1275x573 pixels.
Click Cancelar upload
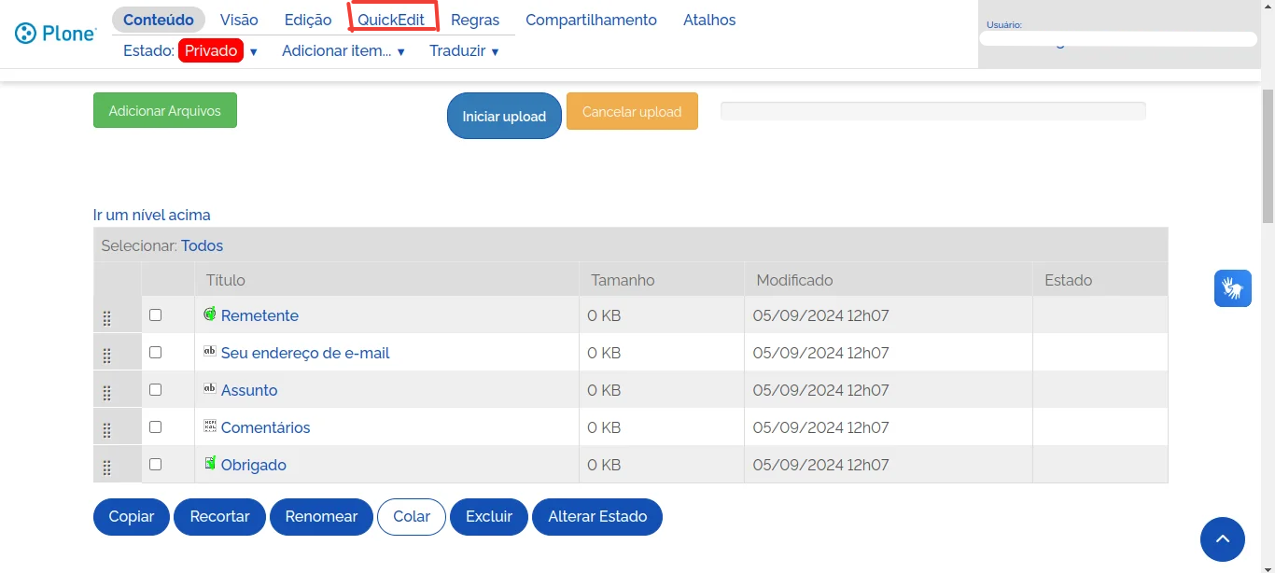[x=632, y=111]
